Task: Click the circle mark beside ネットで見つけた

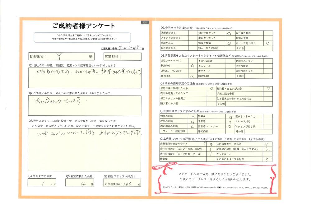Action: (x=268, y=43)
